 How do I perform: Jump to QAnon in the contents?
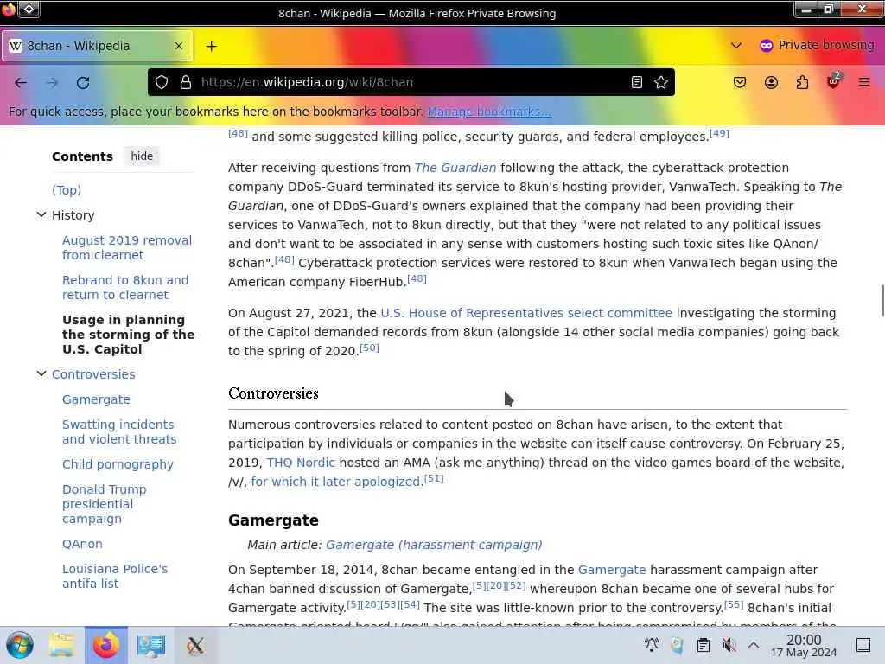pyautogui.click(x=82, y=544)
